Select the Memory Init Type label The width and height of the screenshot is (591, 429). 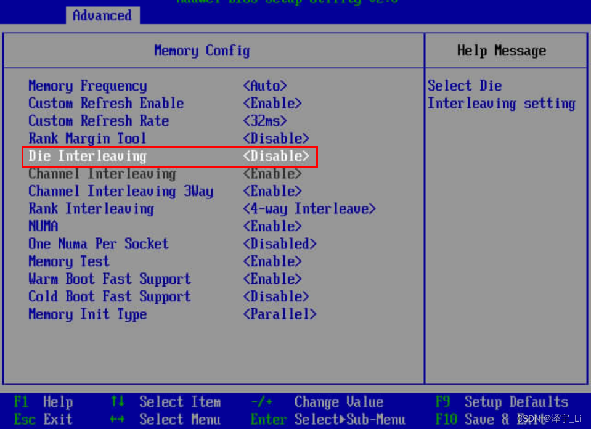pos(88,314)
